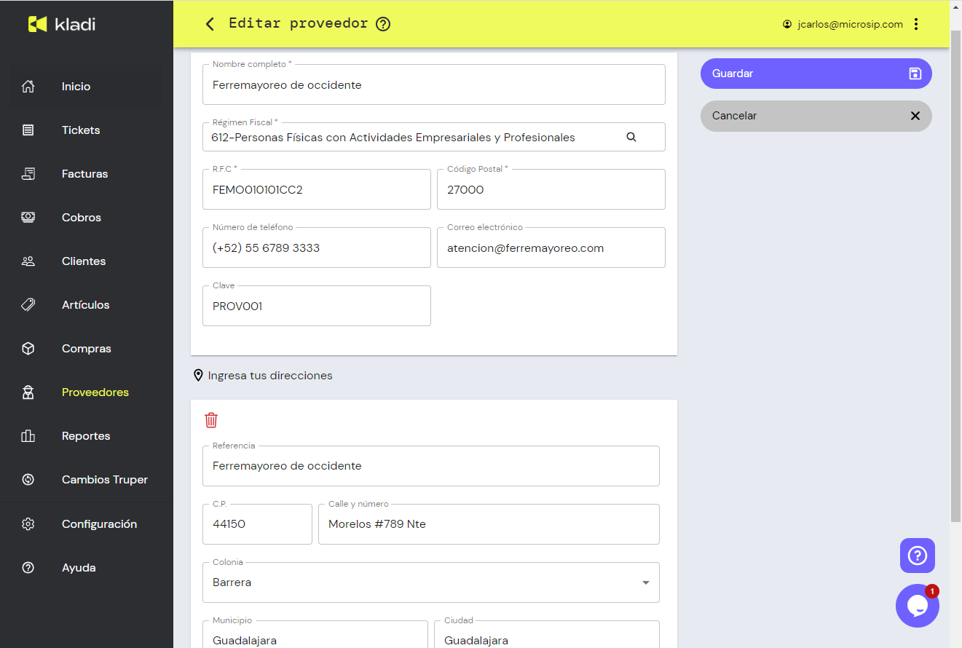Screen dimensions: 962x648
Task: Expand the Colonia dropdown
Action: pyautogui.click(x=645, y=582)
